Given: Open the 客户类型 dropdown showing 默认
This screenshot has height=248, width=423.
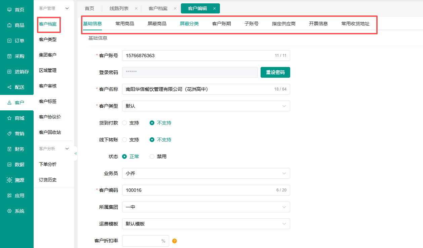Looking at the screenshot, I should [206, 106].
